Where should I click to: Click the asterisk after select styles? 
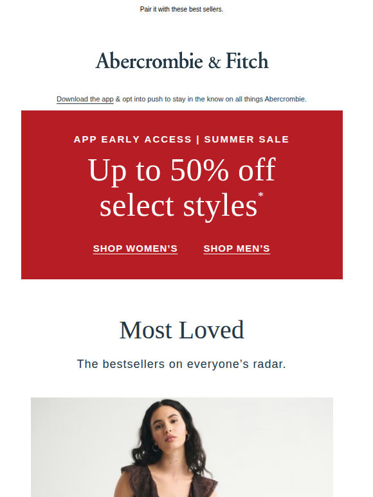[x=260, y=195]
